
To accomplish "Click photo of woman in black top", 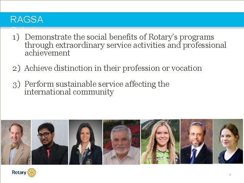I will (x=228, y=142).
